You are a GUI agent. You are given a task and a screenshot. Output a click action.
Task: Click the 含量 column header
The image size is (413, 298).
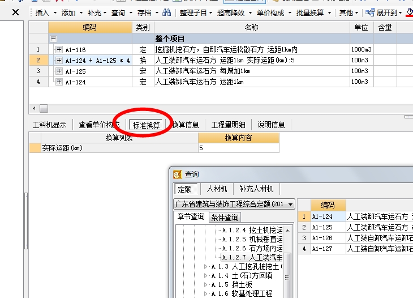pos(385,27)
